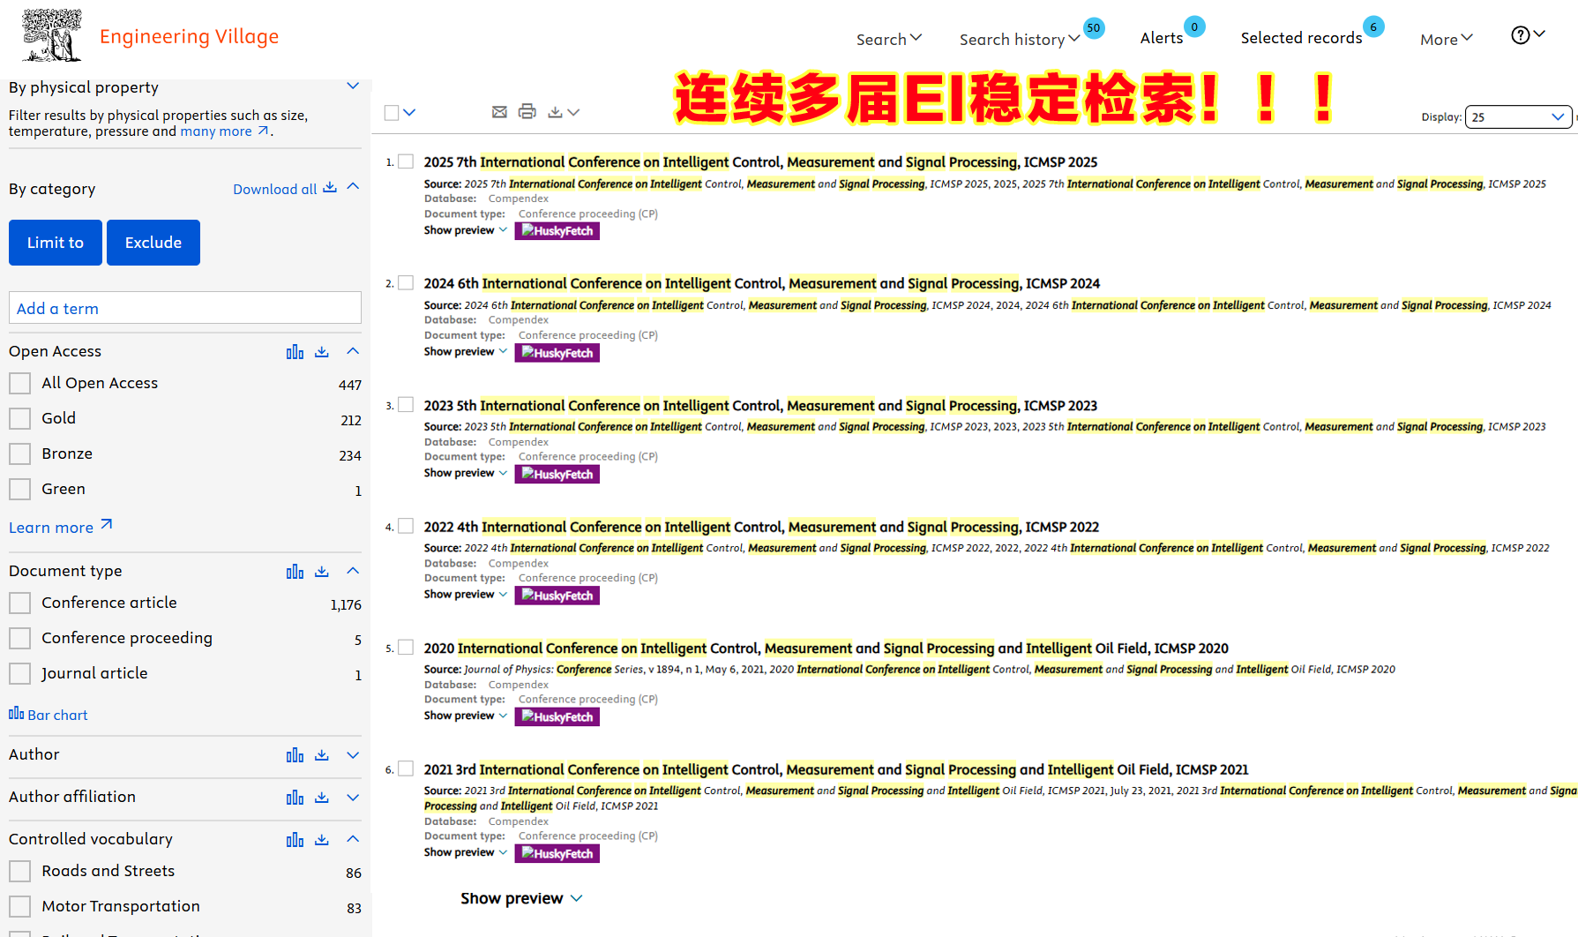The image size is (1578, 937).
Task: Expand the Author affiliation facet
Action: point(353,798)
